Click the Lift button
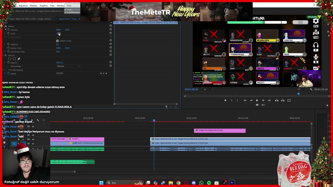Screen dimensions: 333x187 click(x=277, y=101)
